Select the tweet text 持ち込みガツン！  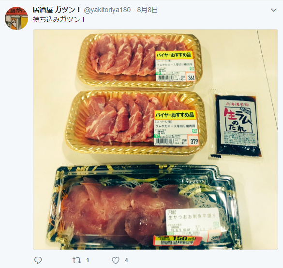(x=59, y=19)
